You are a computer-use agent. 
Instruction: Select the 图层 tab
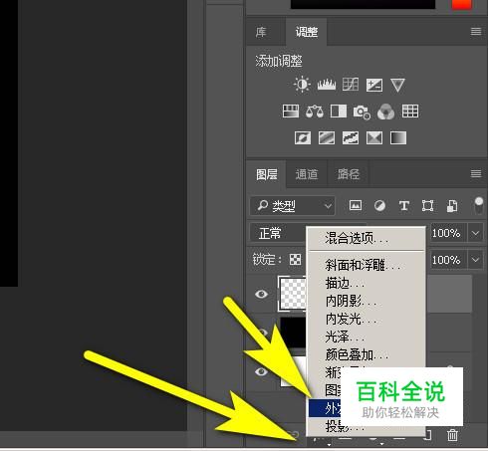pos(266,174)
